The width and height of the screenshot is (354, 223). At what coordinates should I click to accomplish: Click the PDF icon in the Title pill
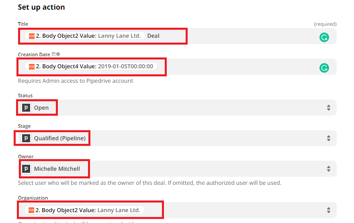(x=32, y=36)
